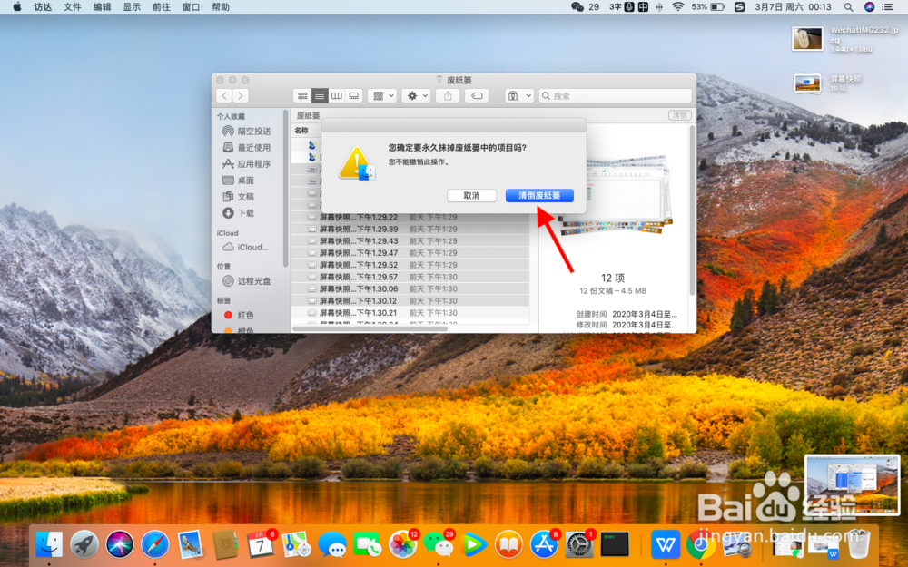Image resolution: width=908 pixels, height=567 pixels.
Task: Open Calendar from the Dock
Action: (x=262, y=543)
